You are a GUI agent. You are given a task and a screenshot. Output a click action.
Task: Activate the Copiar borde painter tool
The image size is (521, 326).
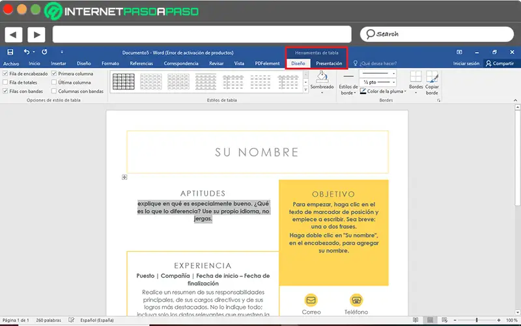pyautogui.click(x=432, y=83)
